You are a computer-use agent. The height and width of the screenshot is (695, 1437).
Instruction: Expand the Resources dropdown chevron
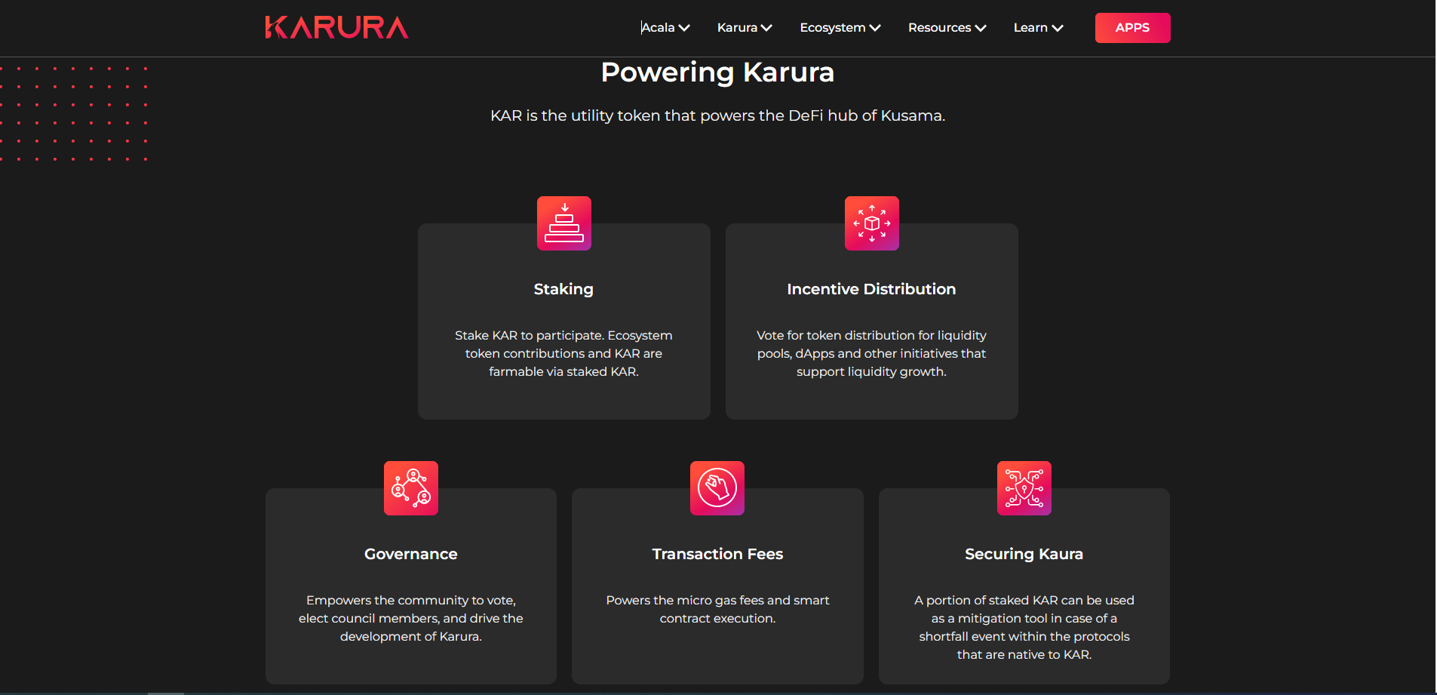pyautogui.click(x=981, y=28)
